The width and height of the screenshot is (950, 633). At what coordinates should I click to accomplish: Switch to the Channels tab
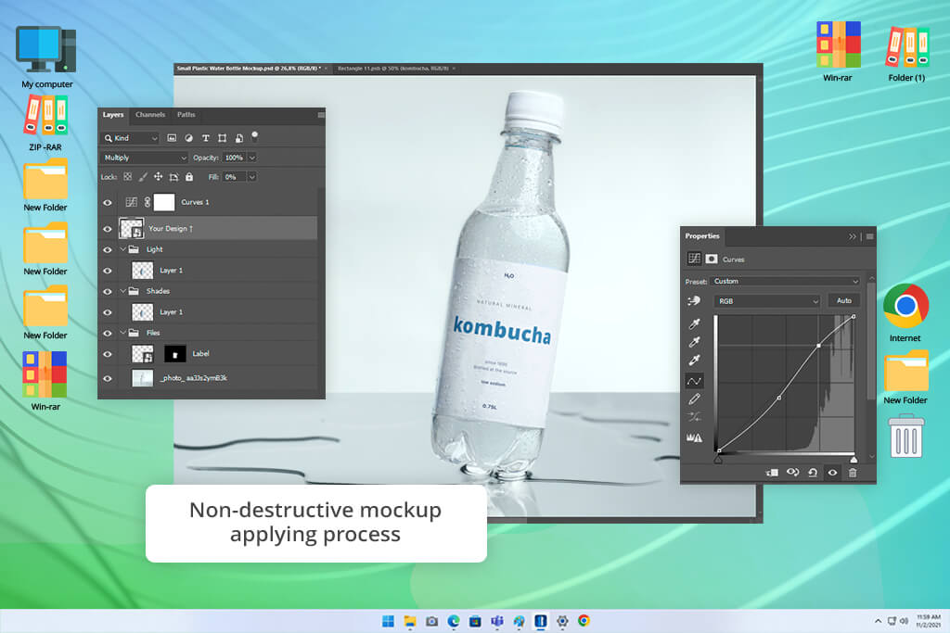point(150,114)
